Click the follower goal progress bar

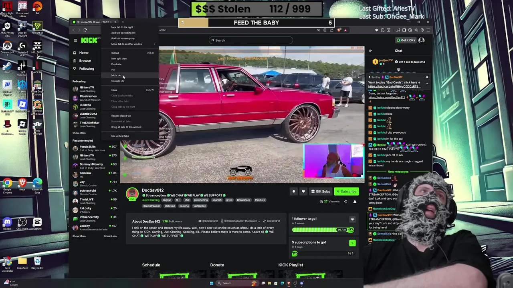coord(323,230)
